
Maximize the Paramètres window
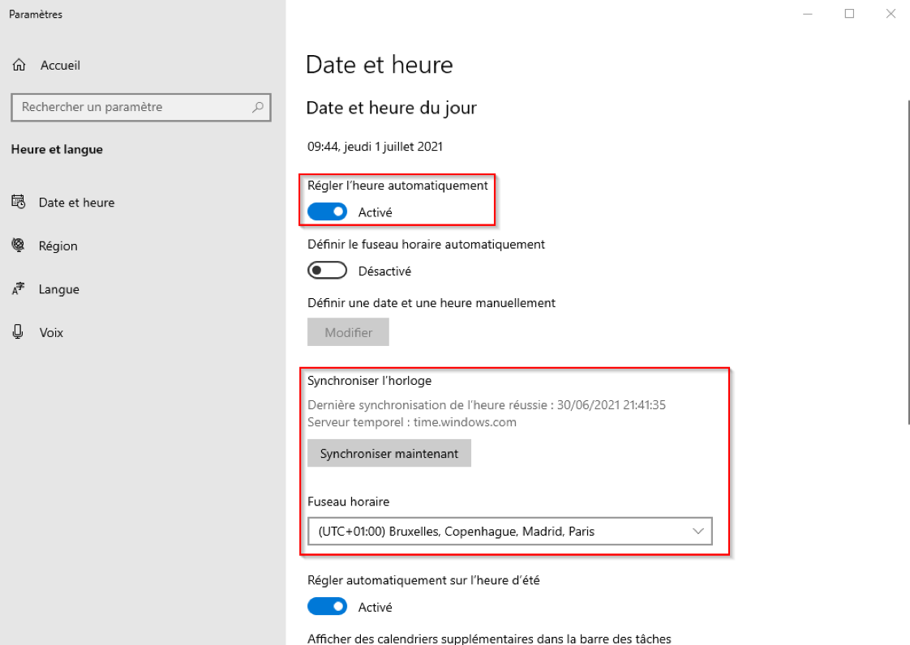(849, 14)
